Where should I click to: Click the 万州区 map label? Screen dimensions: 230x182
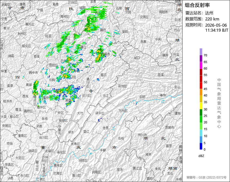pyautogui.click(x=123, y=111)
